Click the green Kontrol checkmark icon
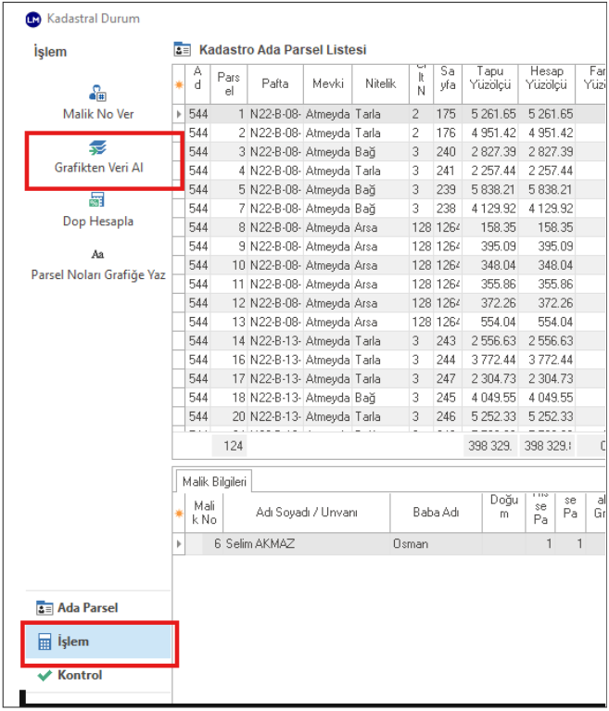The height and width of the screenshot is (711, 609). pos(44,676)
